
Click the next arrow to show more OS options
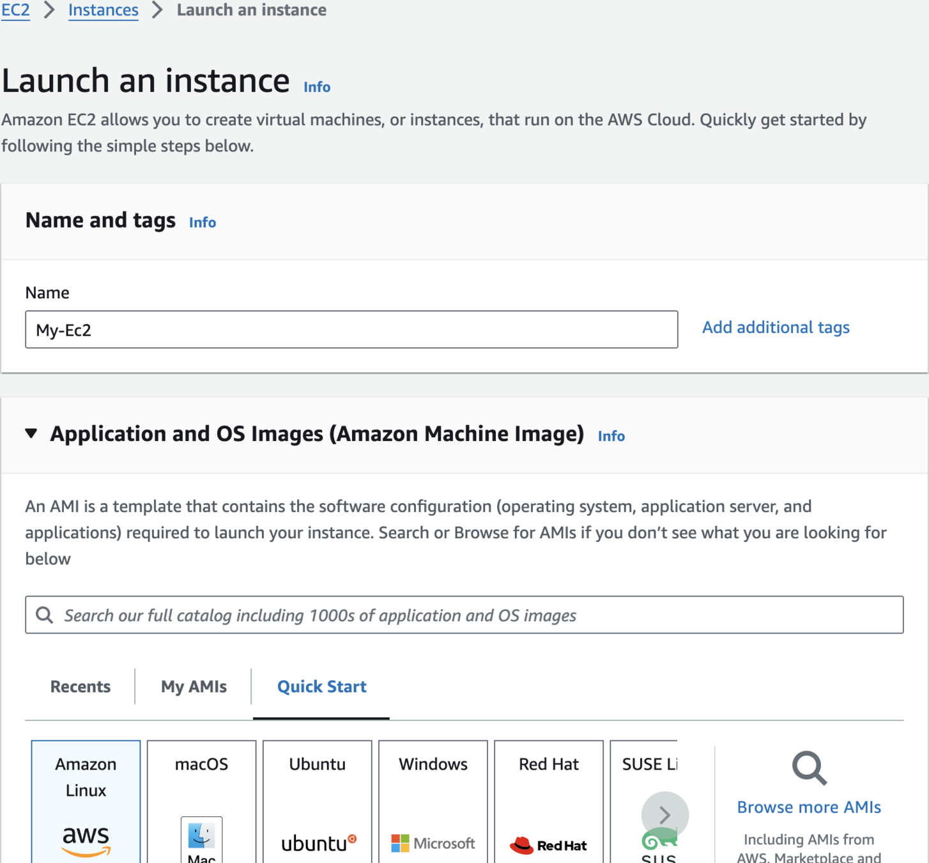pos(664,815)
